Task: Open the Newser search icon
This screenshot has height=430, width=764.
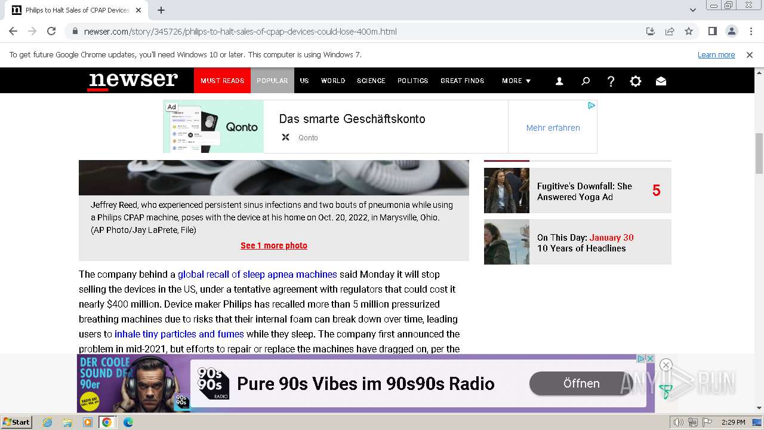Action: 586,81
